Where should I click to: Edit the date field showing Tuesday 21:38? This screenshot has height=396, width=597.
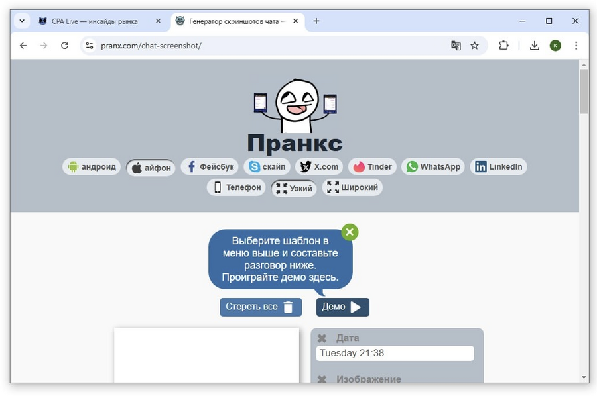(395, 353)
